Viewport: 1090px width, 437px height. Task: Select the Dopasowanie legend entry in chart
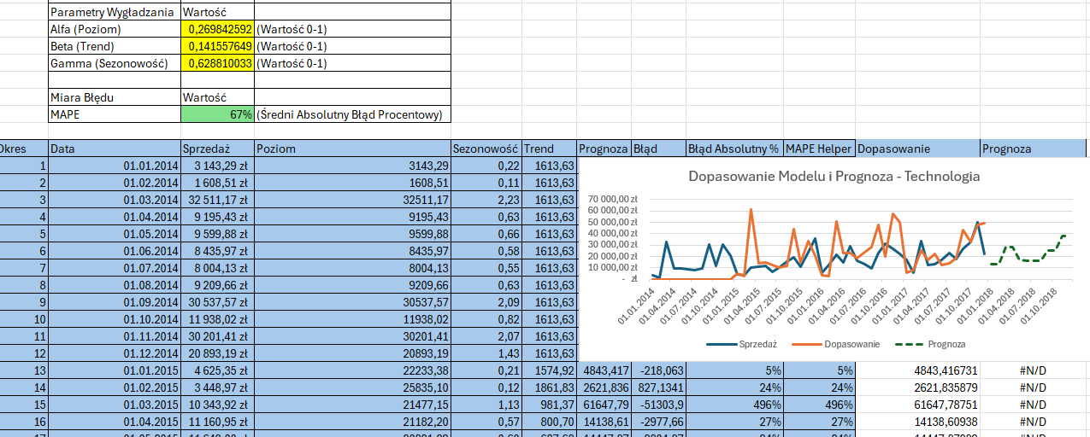(840, 344)
